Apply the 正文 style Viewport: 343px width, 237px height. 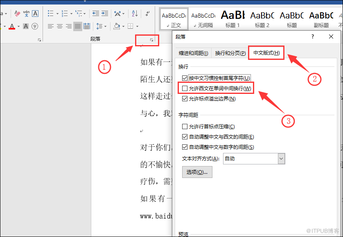(x=174, y=19)
